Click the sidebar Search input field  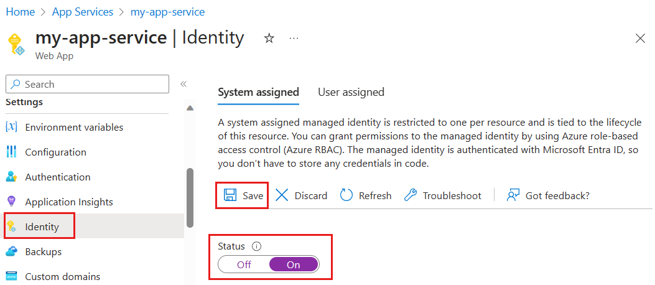(x=93, y=84)
